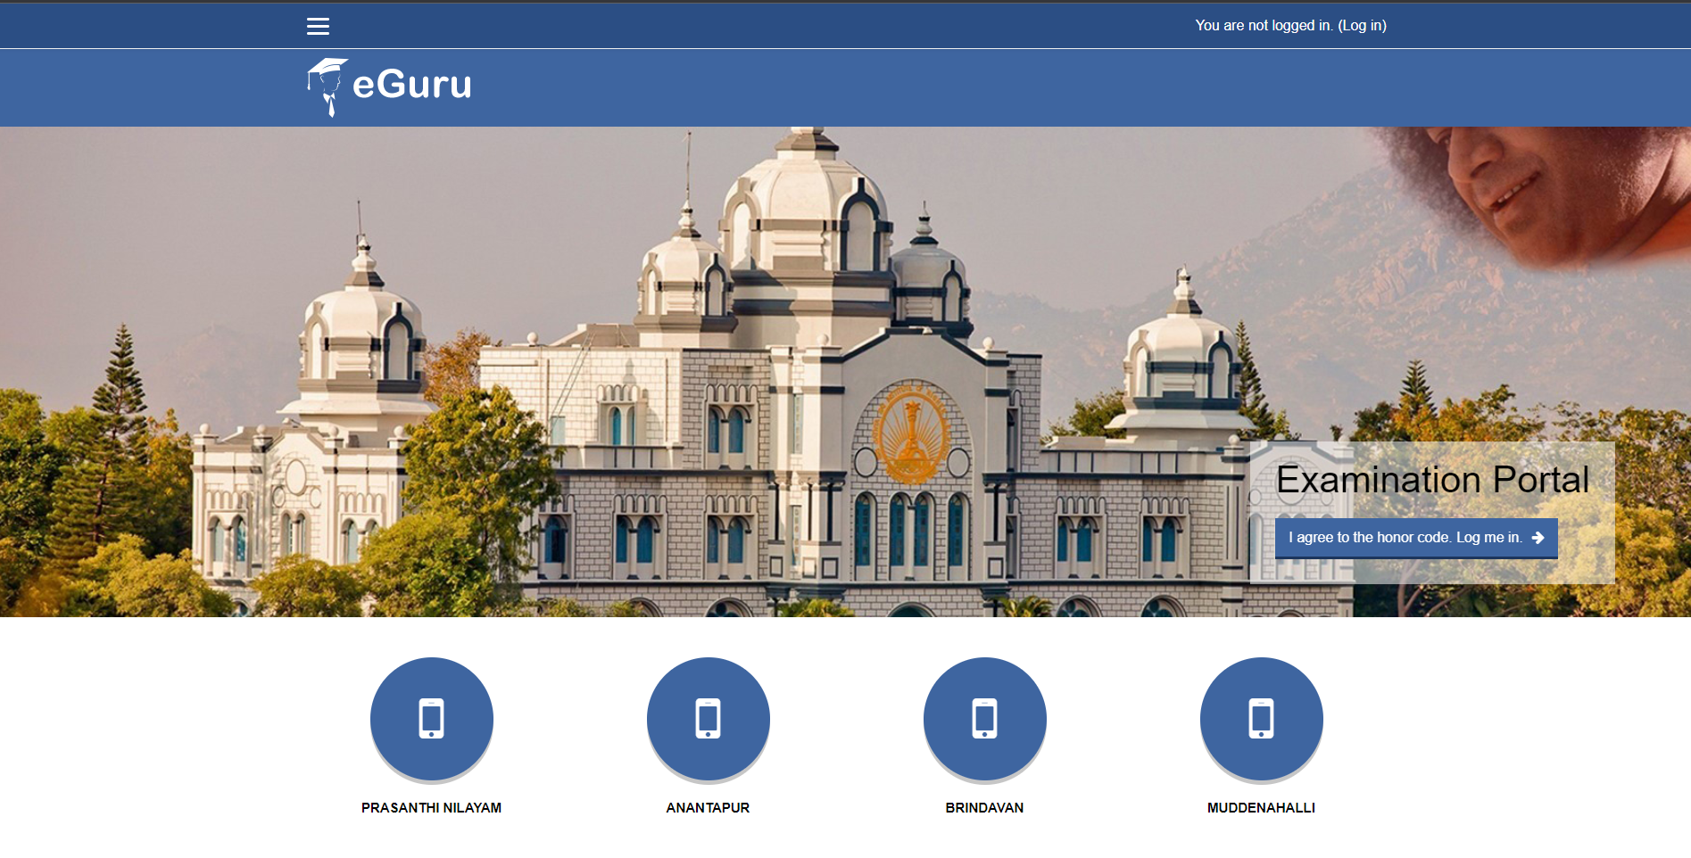Open the Prasanthi Nilayam campus mobile icon
The image size is (1691, 858).
click(x=432, y=719)
